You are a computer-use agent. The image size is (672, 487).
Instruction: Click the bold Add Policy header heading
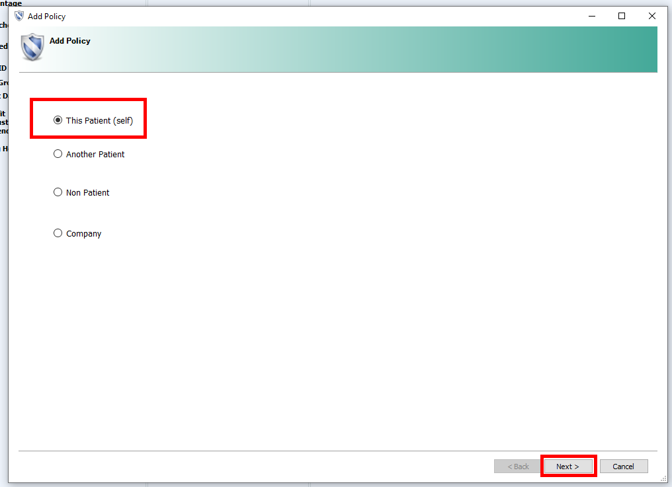click(x=70, y=41)
